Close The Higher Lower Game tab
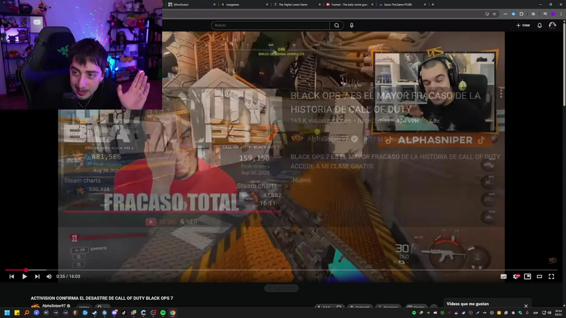566x318 pixels. click(319, 4)
